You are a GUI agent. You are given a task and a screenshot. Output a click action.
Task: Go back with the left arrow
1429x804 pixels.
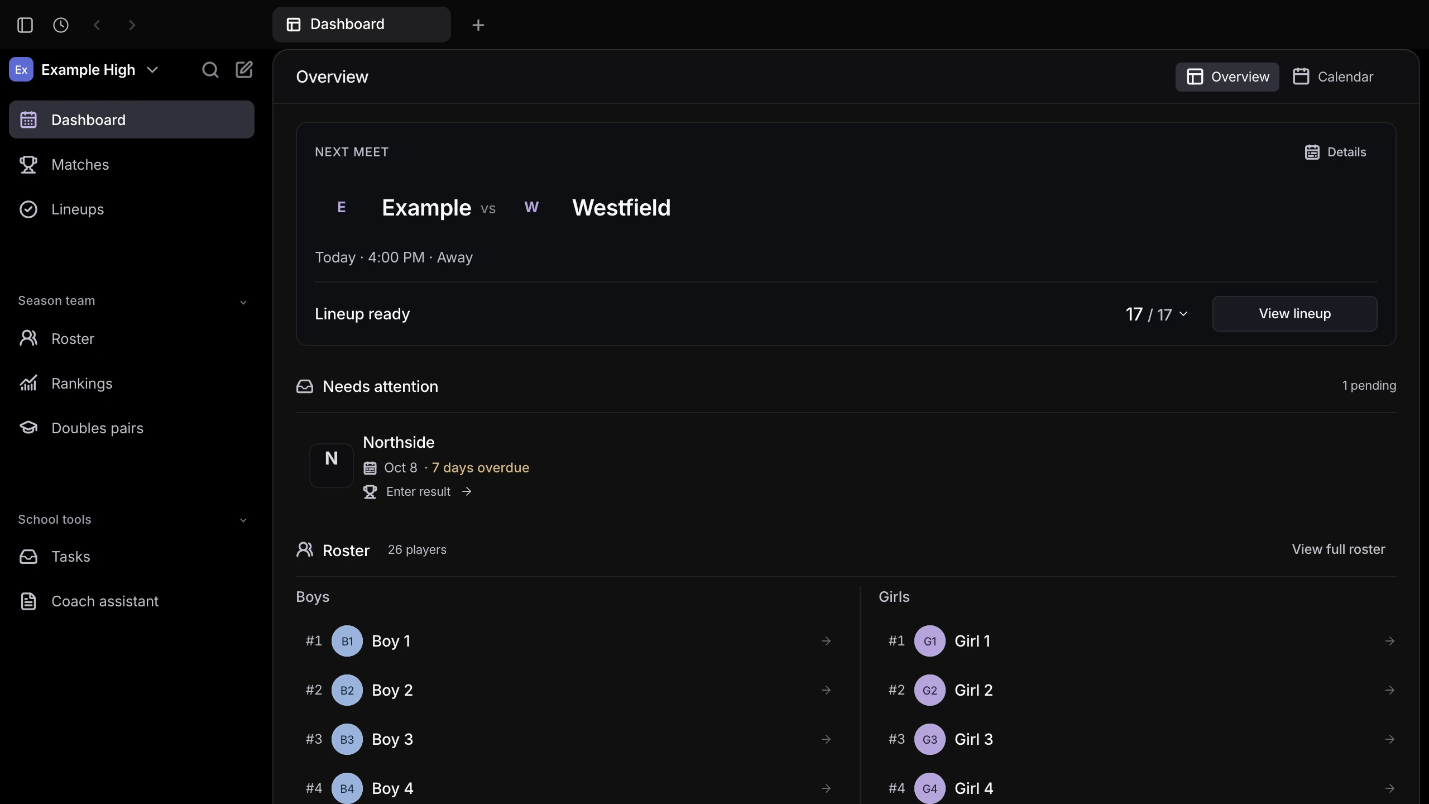(97, 25)
